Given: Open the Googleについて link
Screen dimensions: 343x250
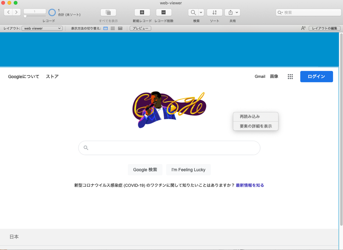Looking at the screenshot, I should pos(24,77).
